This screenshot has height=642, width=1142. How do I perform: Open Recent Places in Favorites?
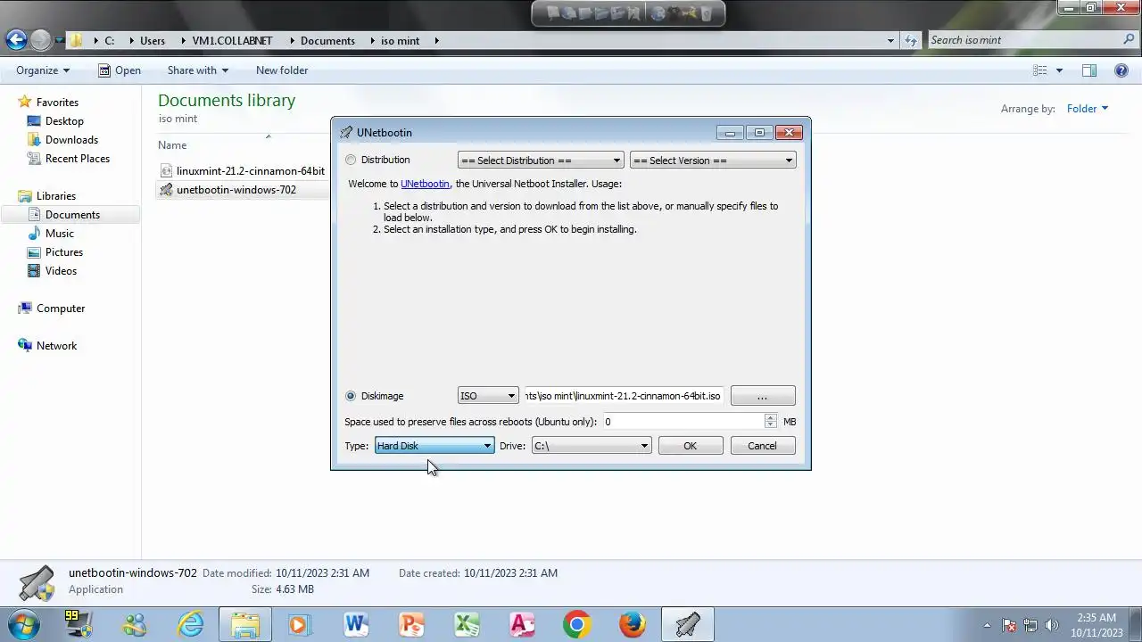point(78,159)
